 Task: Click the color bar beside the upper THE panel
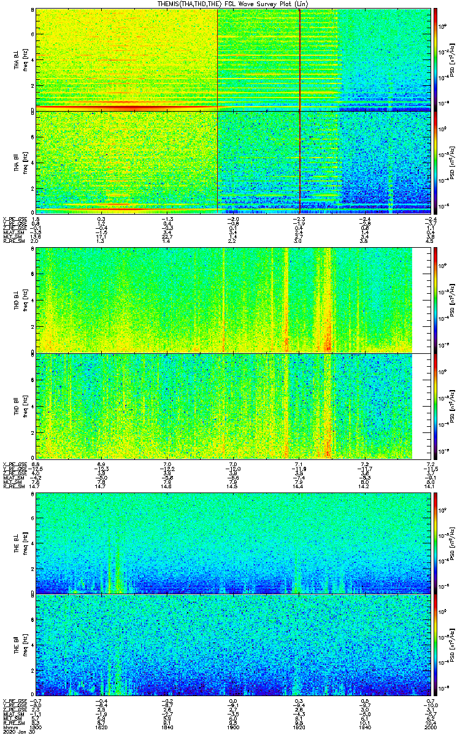coord(436,542)
